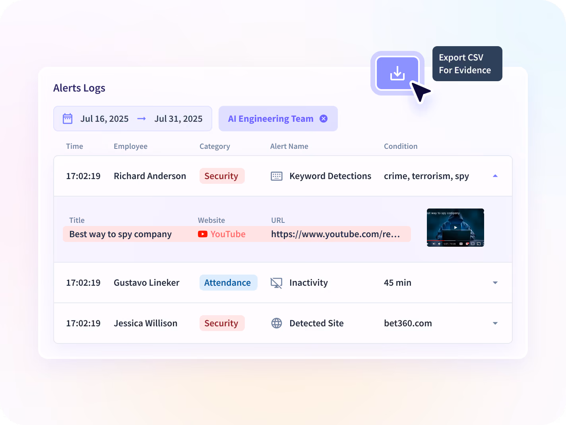Click Security tag for Jessica Willison
The height and width of the screenshot is (425, 566).
[222, 323]
